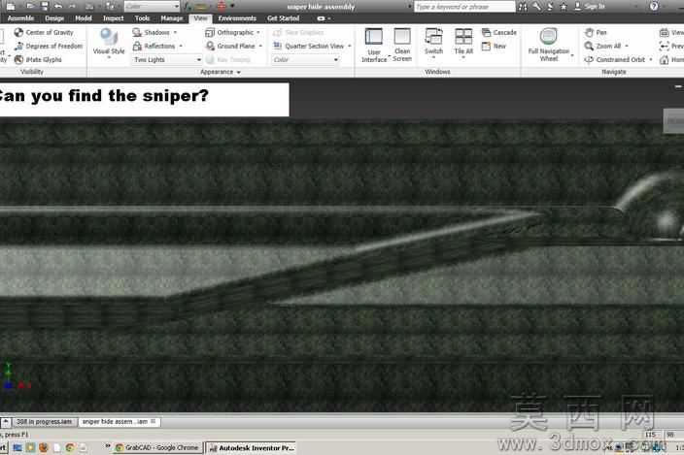Open the Color override dropdown in ribbon

[x=305, y=59]
